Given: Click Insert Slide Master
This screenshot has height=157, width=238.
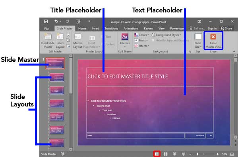Looking at the screenshot, I should pos(48,41).
